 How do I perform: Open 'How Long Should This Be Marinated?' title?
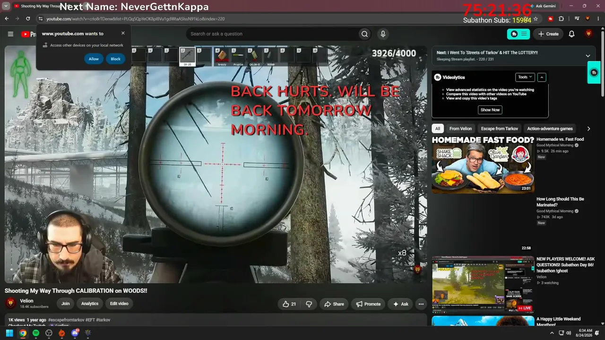[560, 202]
